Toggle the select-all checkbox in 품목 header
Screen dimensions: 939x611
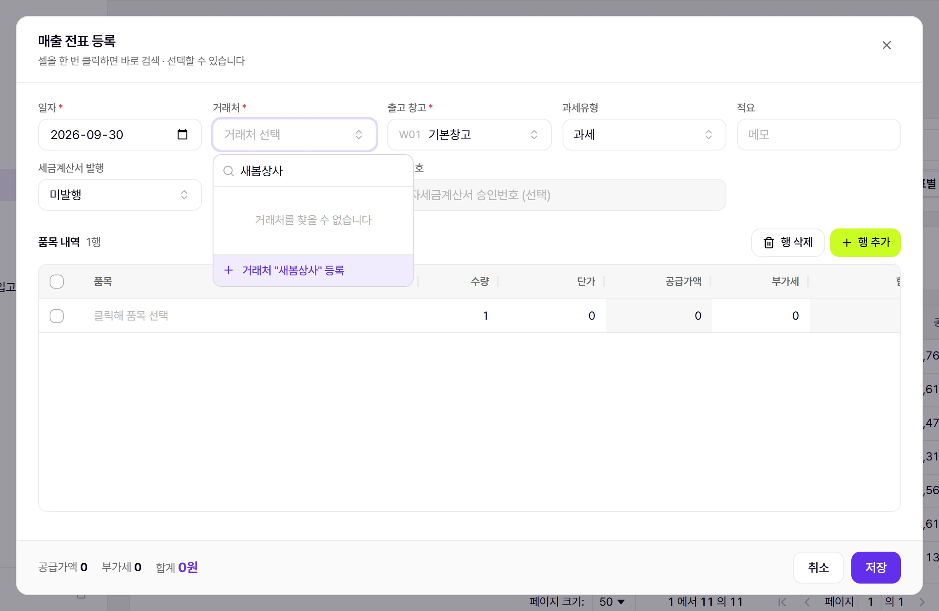pyautogui.click(x=57, y=282)
